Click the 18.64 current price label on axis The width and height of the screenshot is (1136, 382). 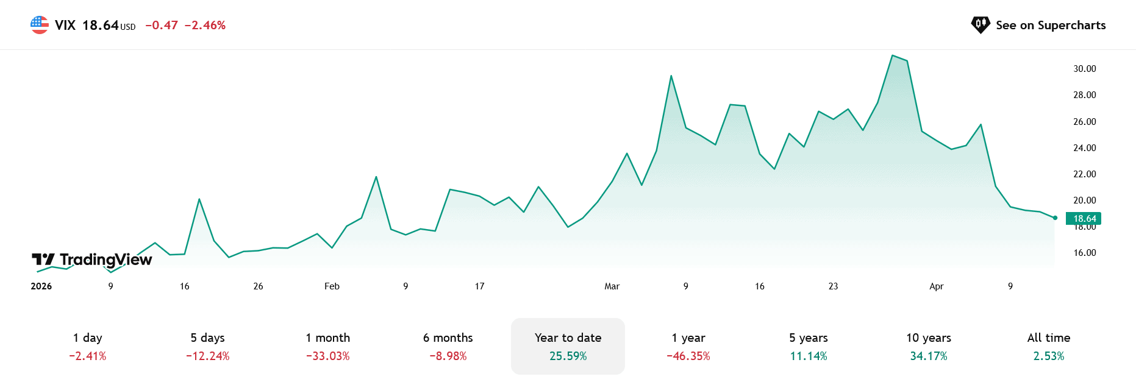[x=1084, y=219]
